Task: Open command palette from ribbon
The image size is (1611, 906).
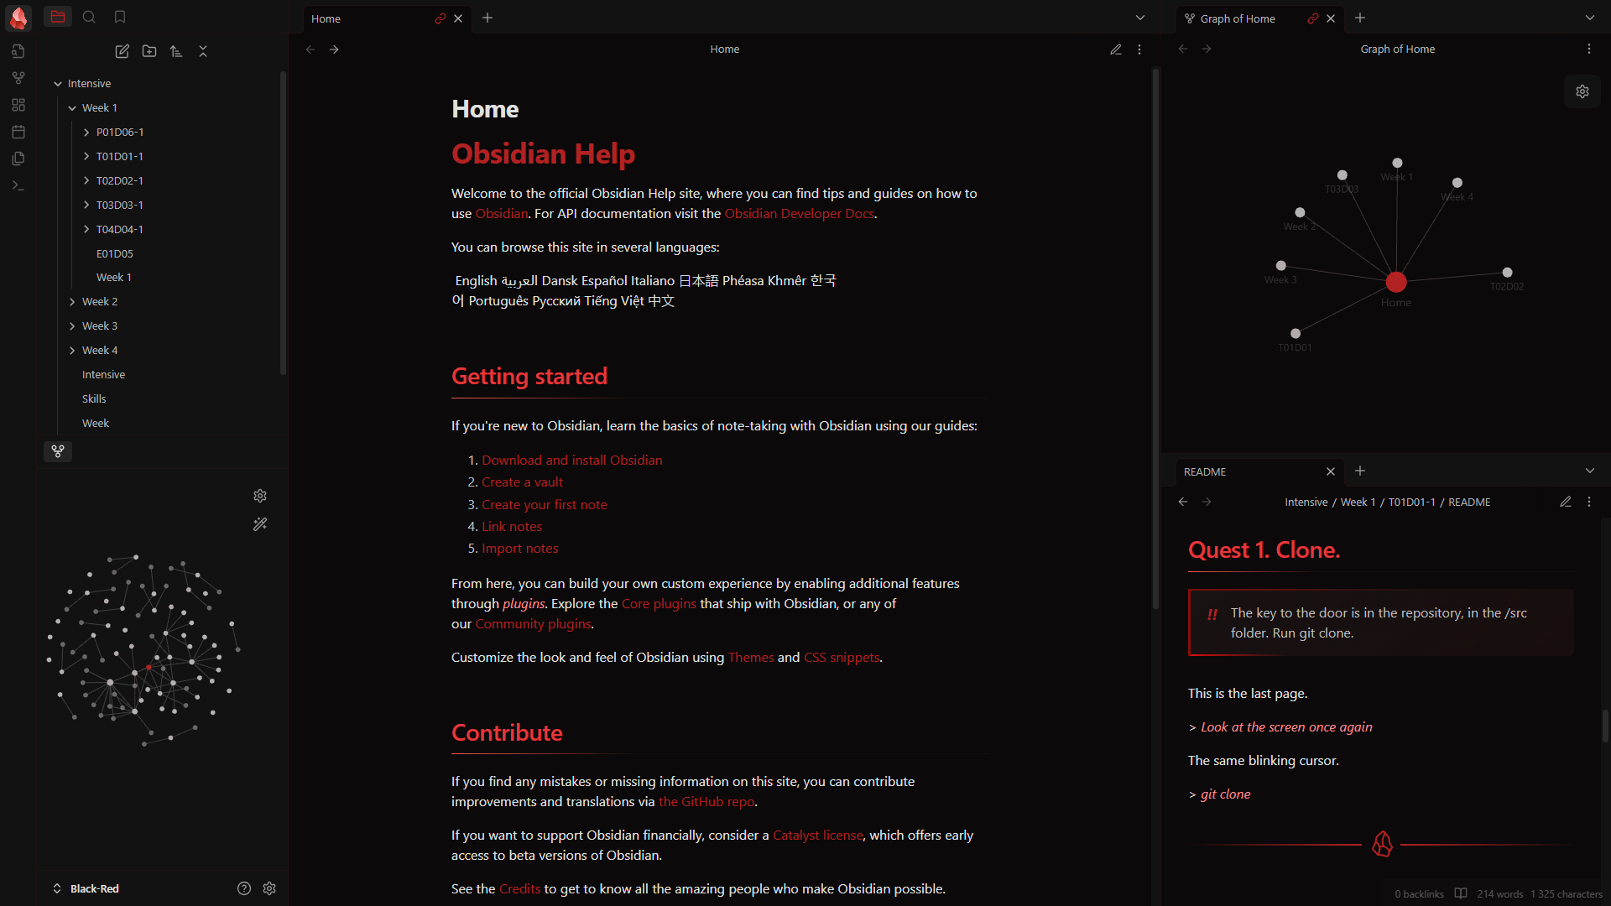Action: tap(18, 185)
